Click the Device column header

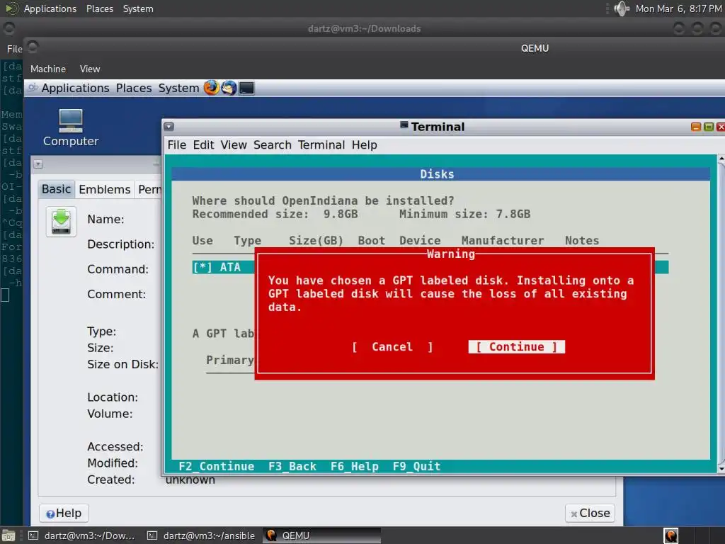(420, 241)
